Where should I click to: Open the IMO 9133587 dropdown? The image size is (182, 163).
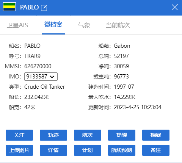(41, 77)
